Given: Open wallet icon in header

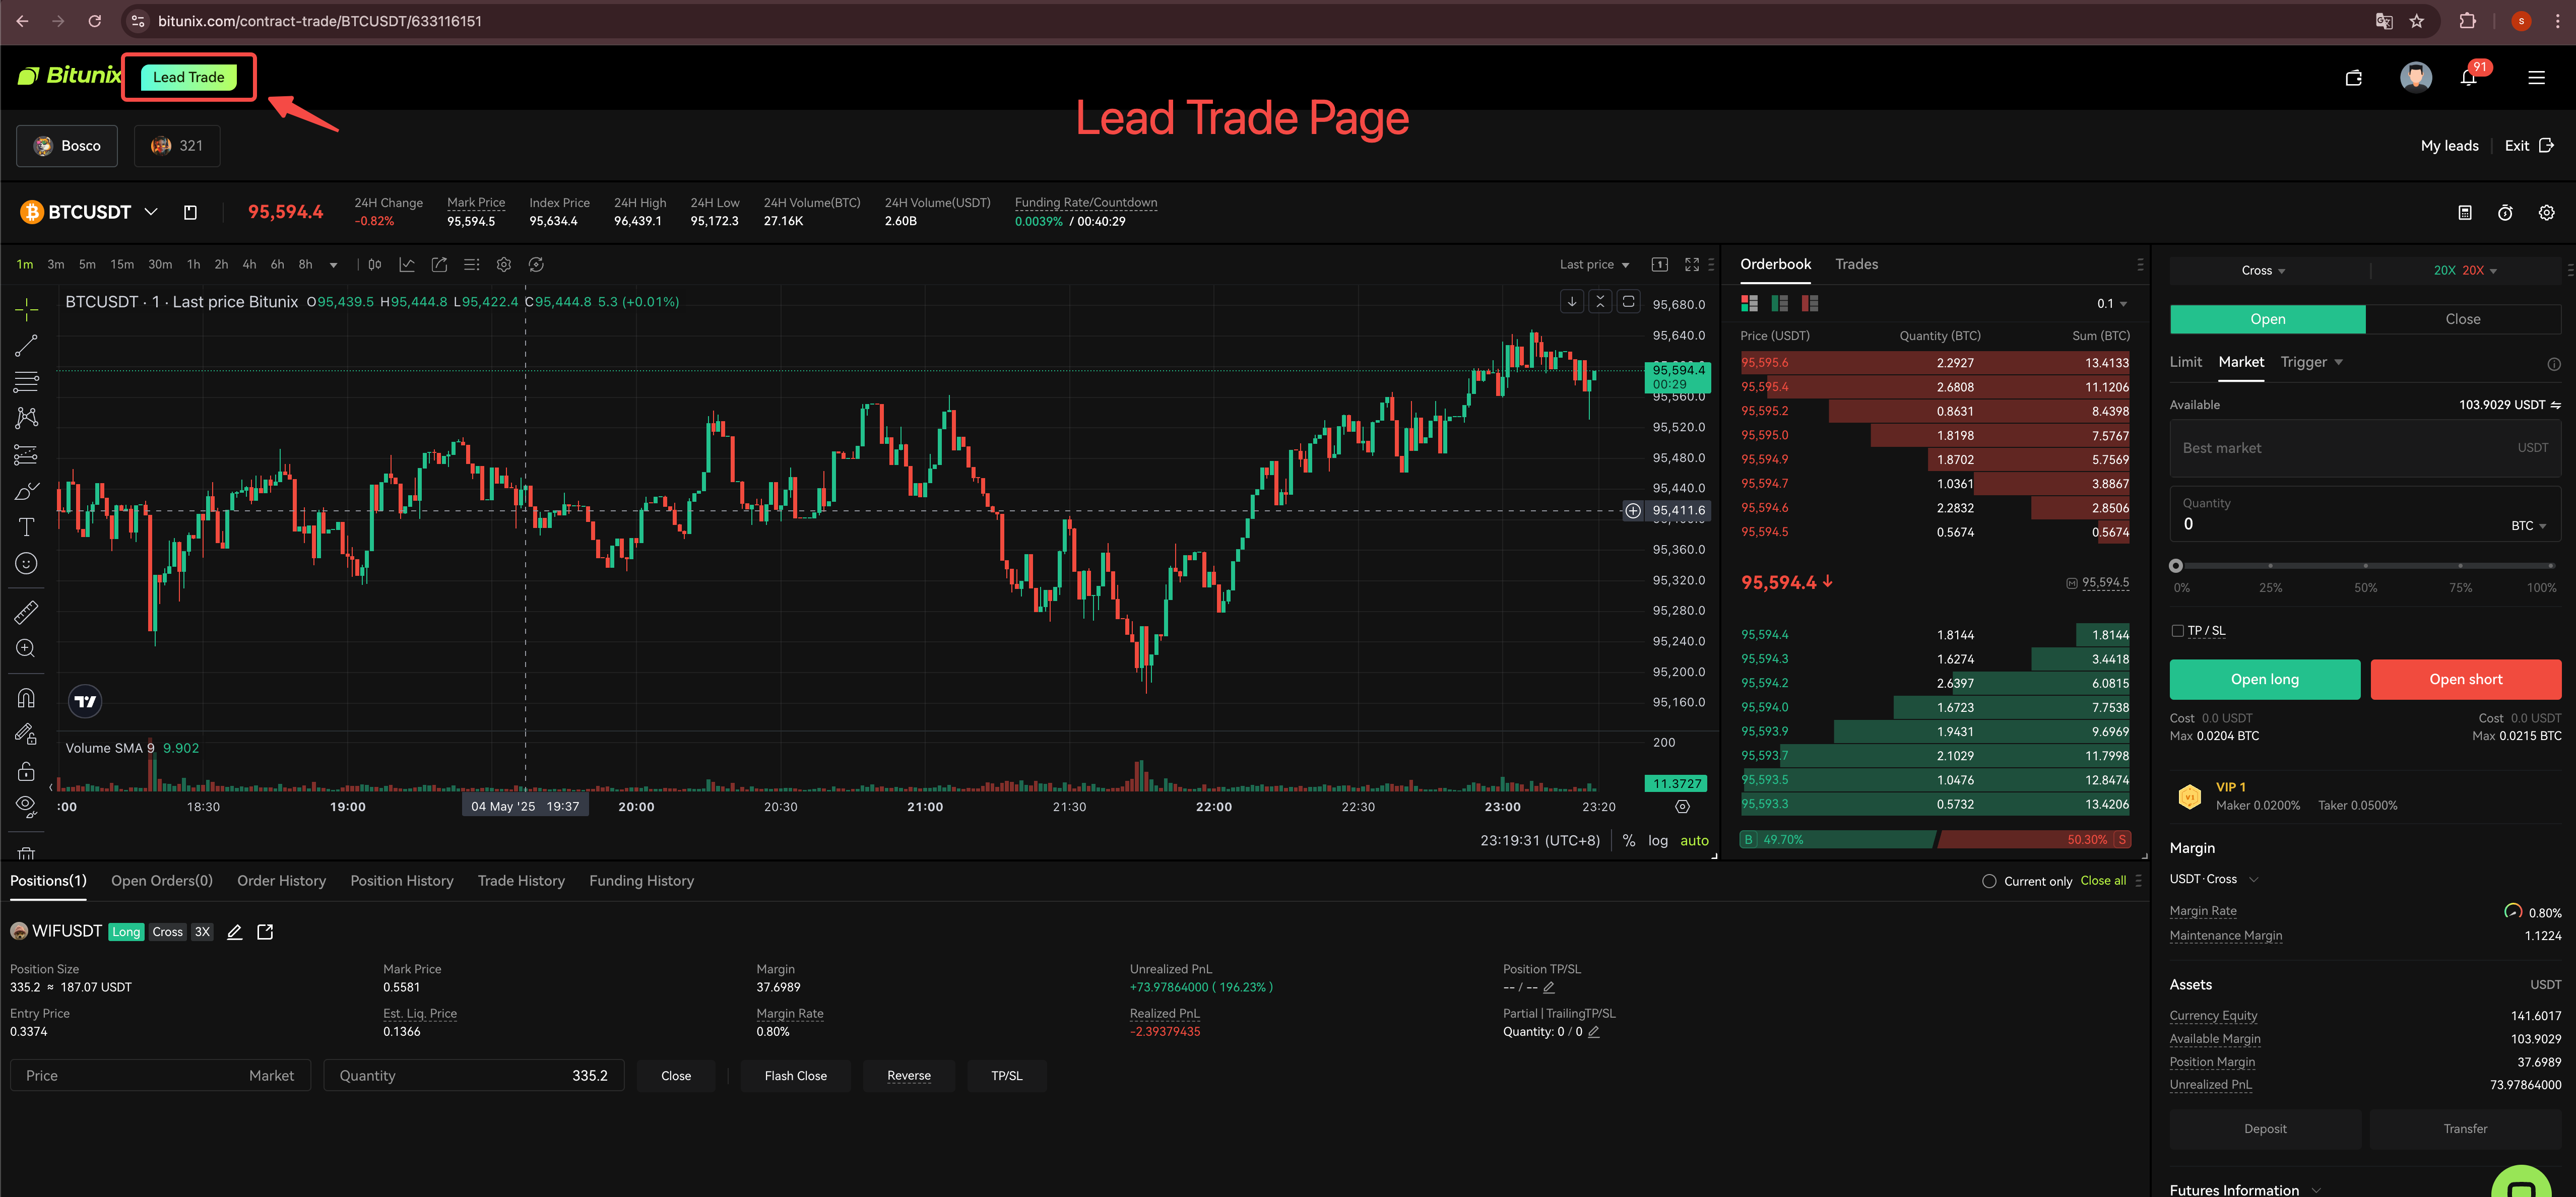Looking at the screenshot, I should 2354,78.
